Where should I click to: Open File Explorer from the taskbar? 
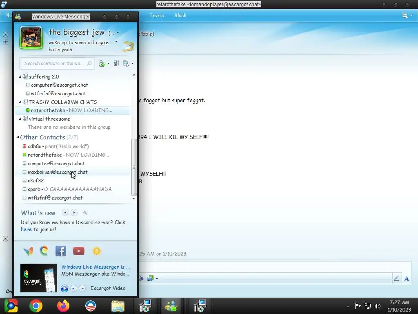(x=118, y=306)
